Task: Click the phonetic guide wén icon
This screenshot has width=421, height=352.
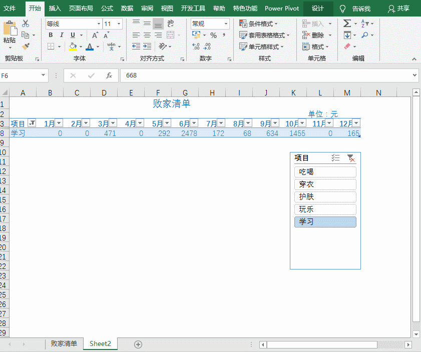Action: point(112,46)
